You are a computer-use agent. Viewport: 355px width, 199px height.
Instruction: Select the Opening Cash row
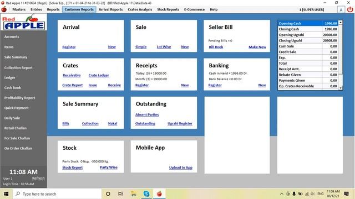click(308, 23)
